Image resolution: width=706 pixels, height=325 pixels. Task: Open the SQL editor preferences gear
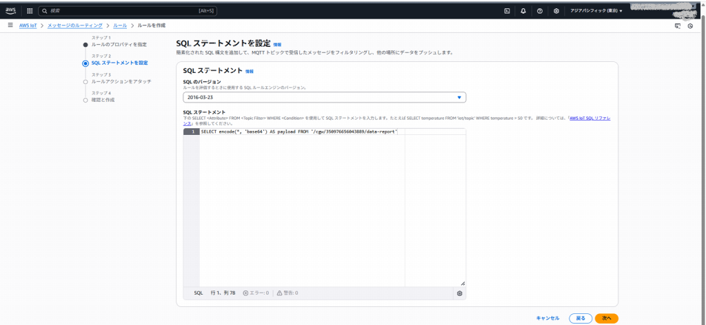point(459,293)
